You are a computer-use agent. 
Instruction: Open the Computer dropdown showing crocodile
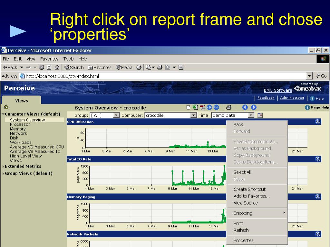click(171, 115)
